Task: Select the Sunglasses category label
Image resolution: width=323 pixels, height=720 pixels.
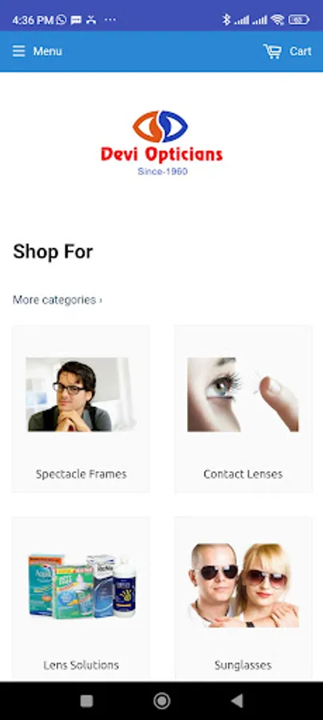Action: pos(243,665)
